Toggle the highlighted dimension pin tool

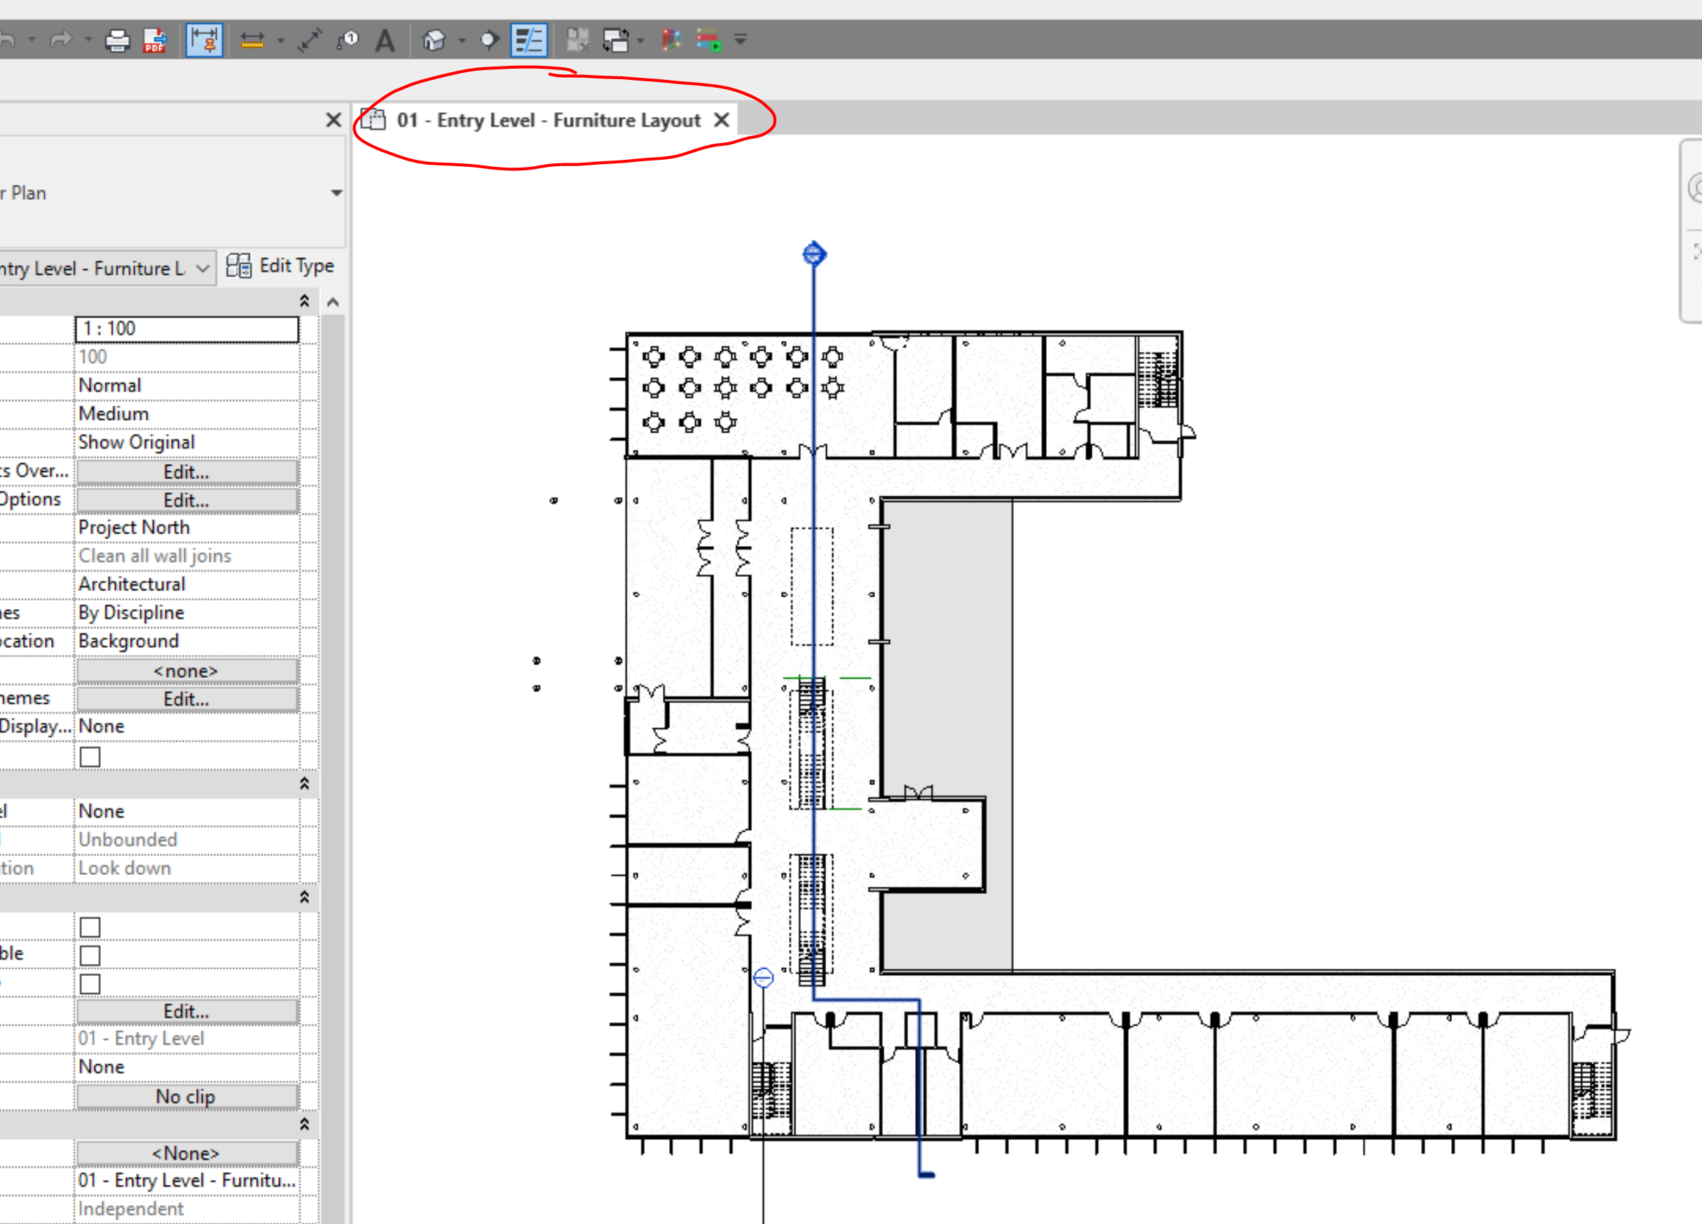pos(204,40)
